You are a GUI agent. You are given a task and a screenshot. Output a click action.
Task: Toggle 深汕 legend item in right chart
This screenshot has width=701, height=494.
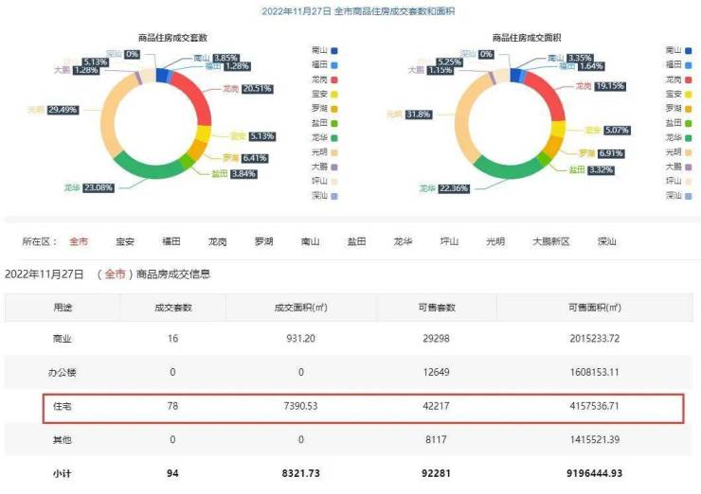coord(679,196)
